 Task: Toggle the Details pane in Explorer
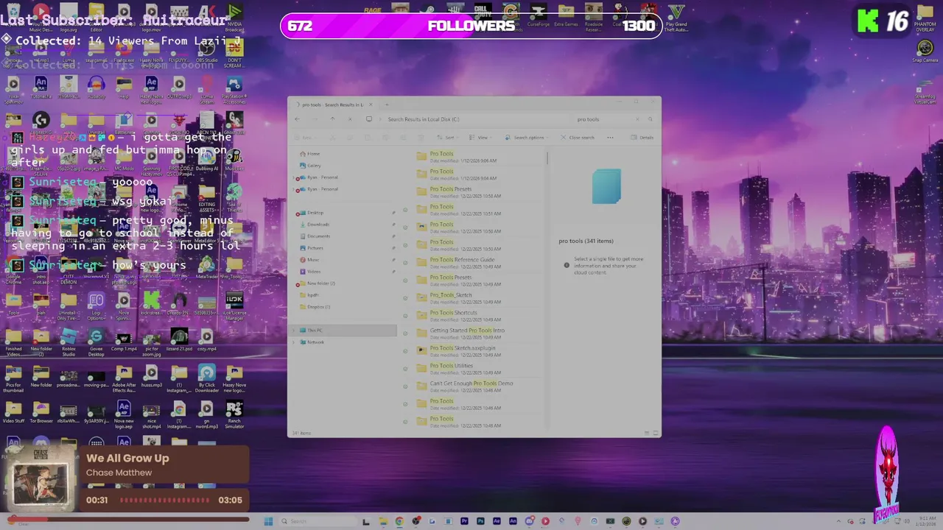click(x=642, y=138)
